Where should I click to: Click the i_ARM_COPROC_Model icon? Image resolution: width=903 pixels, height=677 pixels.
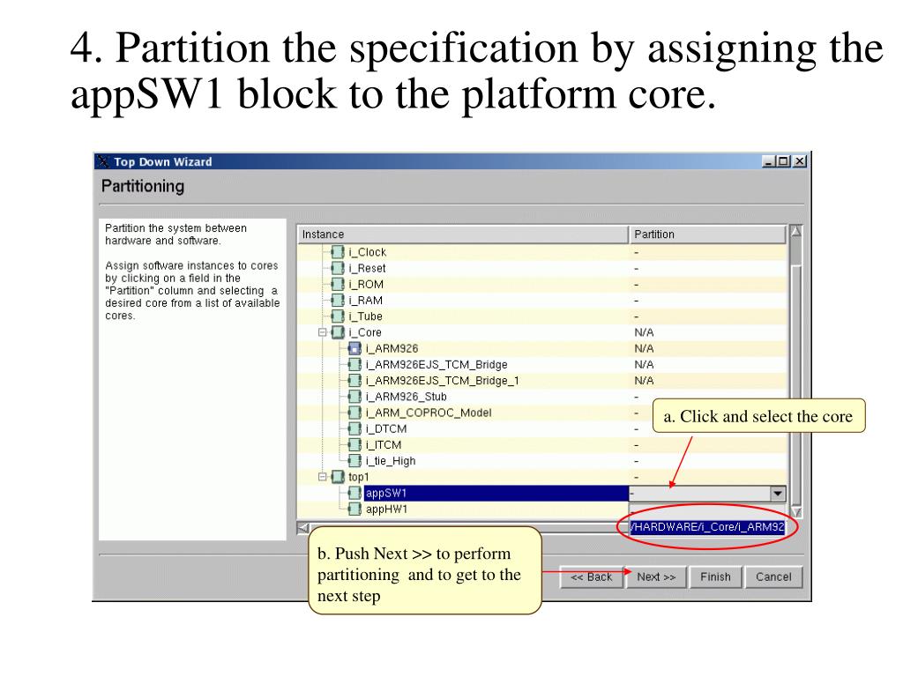tap(355, 413)
